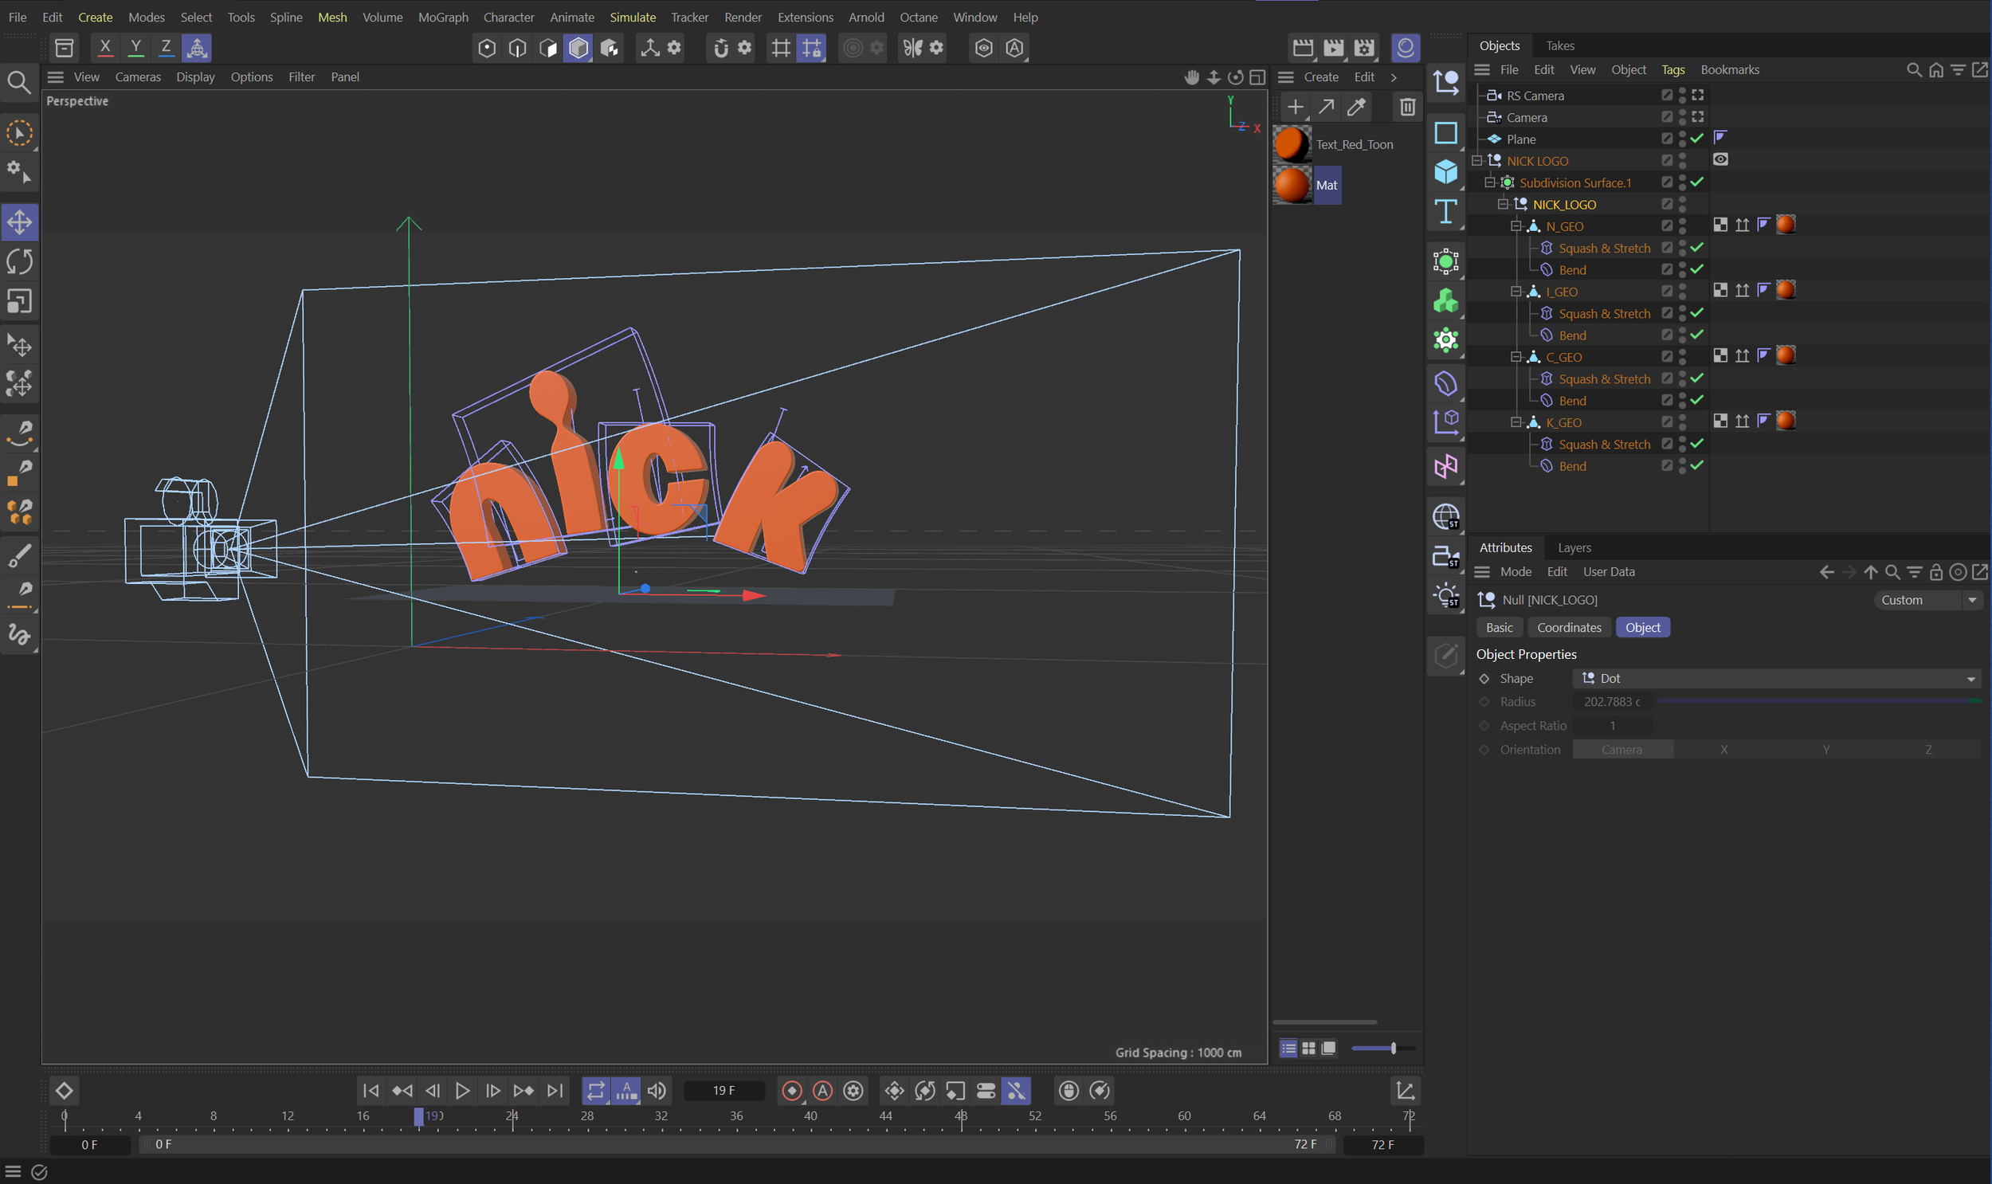
Task: Open the search magnifier icon
Action: coord(18,82)
